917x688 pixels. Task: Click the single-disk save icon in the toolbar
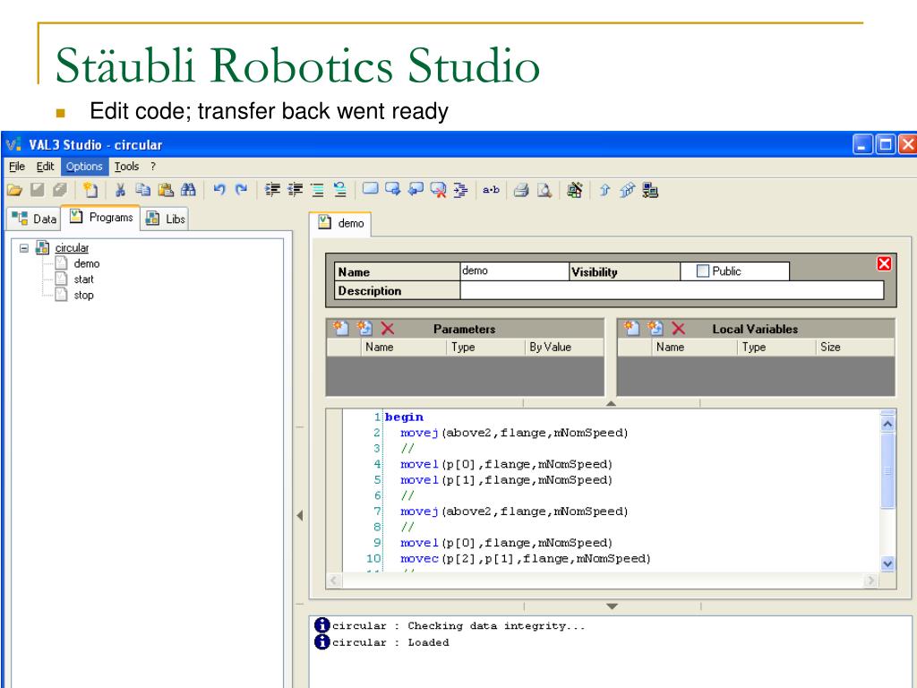(38, 190)
